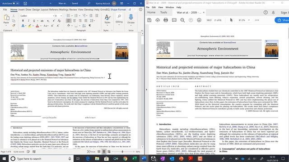This screenshot has height=162, width=289.
Task: Switch to the Insert ribbon tab
Action: pos(21,9)
